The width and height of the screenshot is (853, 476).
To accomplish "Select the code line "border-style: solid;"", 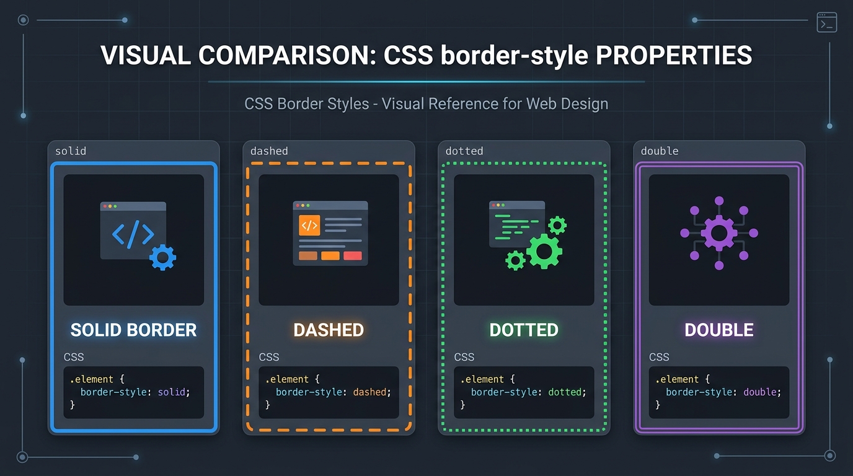I will pyautogui.click(x=135, y=392).
